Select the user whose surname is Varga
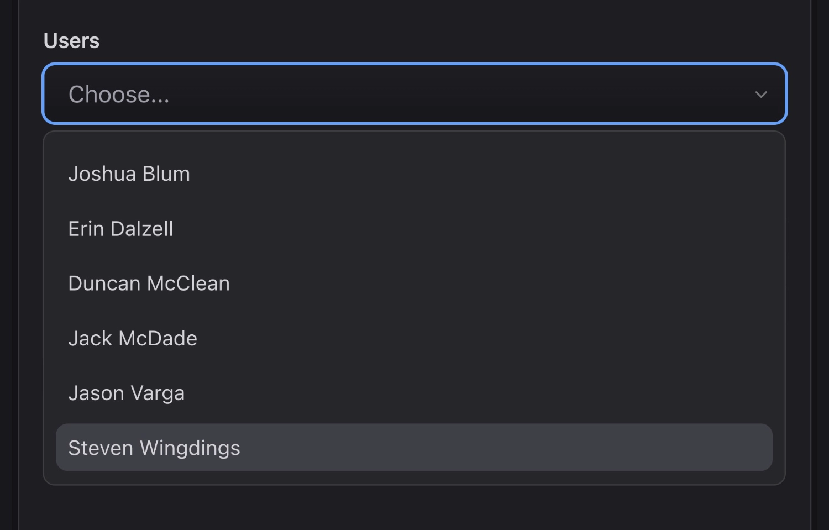Viewport: 829px width, 530px height. tap(127, 392)
